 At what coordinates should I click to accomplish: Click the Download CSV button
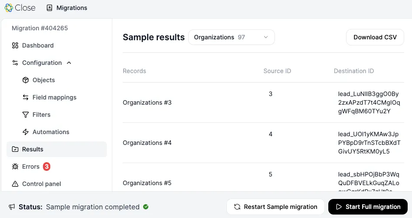point(375,37)
